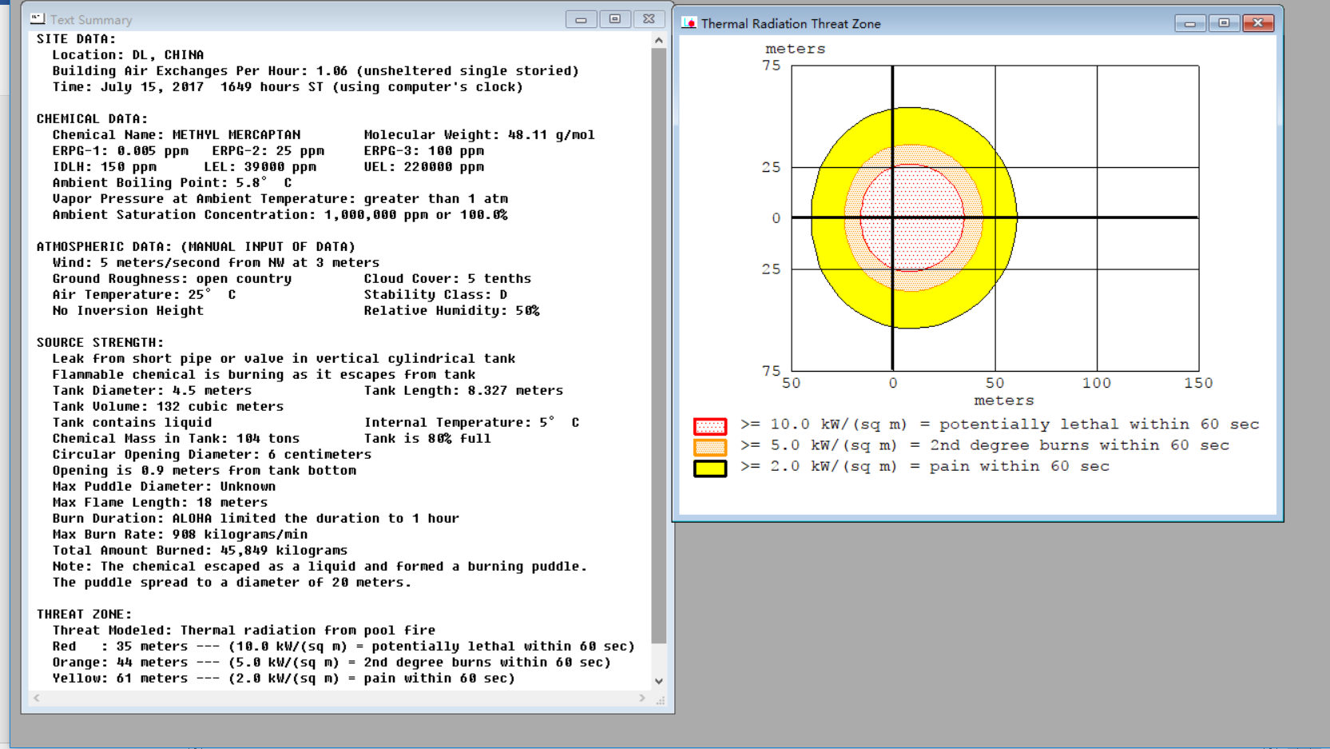The image size is (1330, 749).
Task: Click 'Max Flame Length: 18 meters' line
Action: (x=160, y=502)
